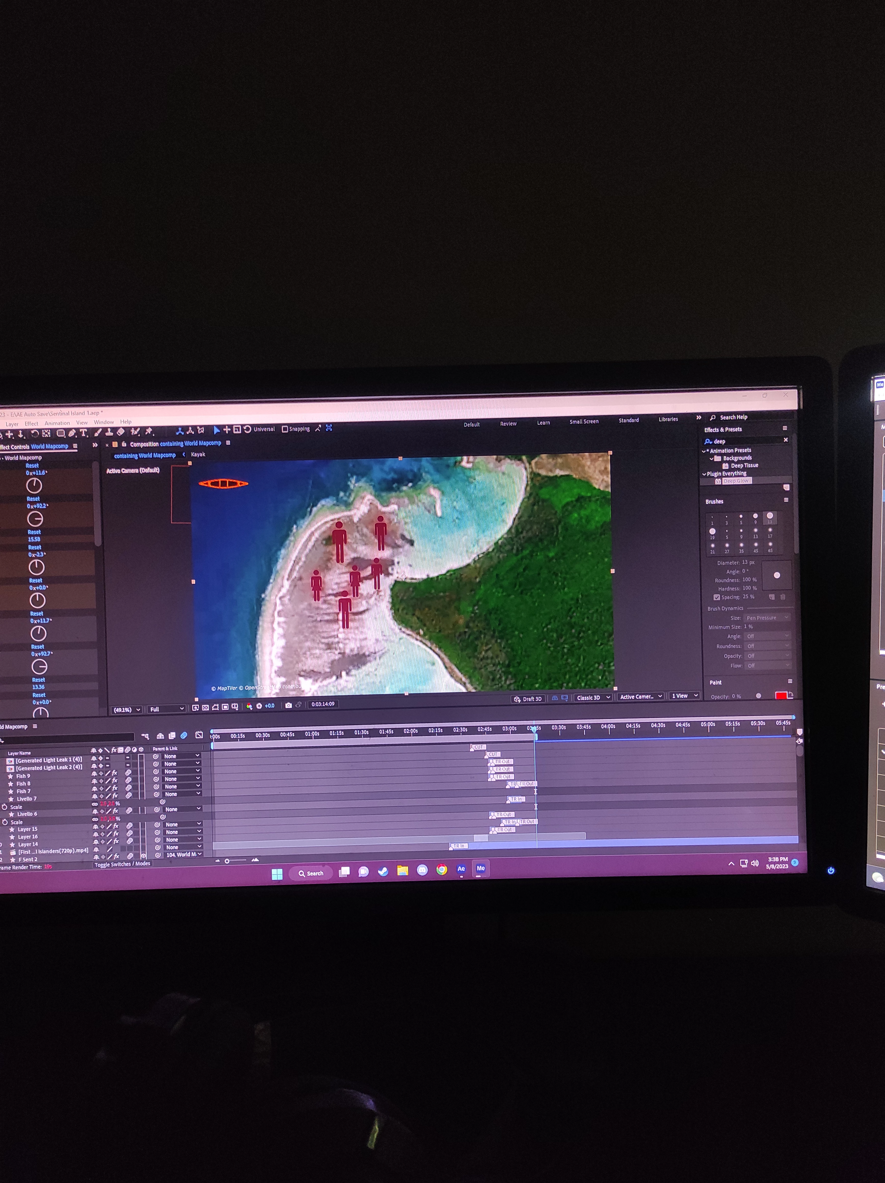Screen dimensions: 885x1183
Task: Open the magnification 49.1% dropdown
Action: 127,710
